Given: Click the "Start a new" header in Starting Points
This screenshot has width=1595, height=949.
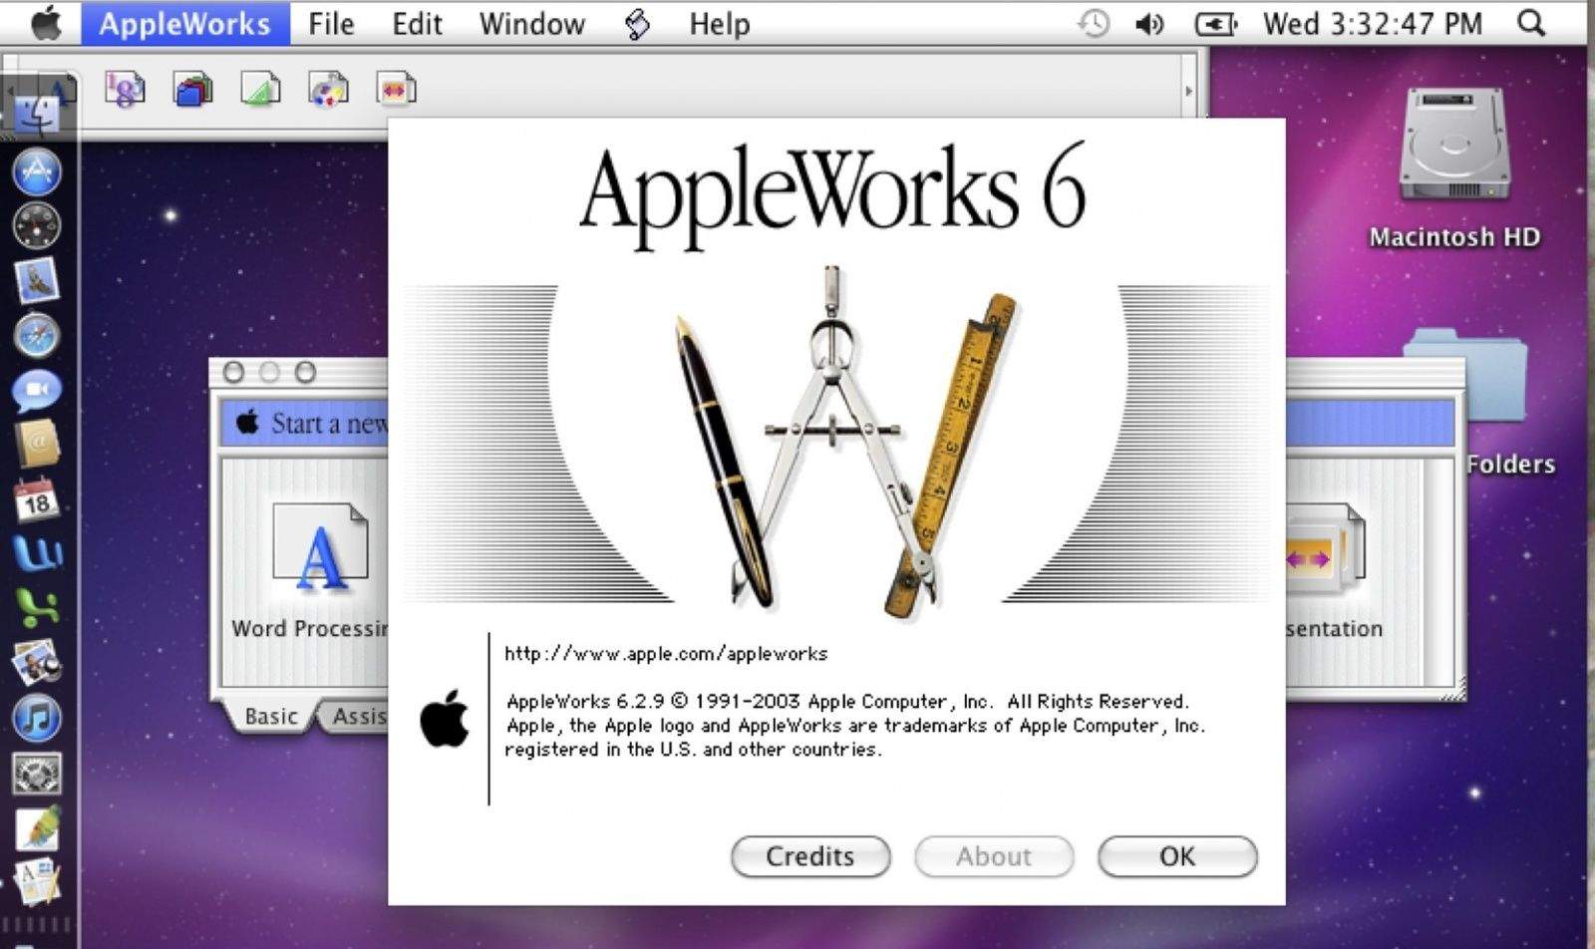Looking at the screenshot, I should [x=328, y=424].
